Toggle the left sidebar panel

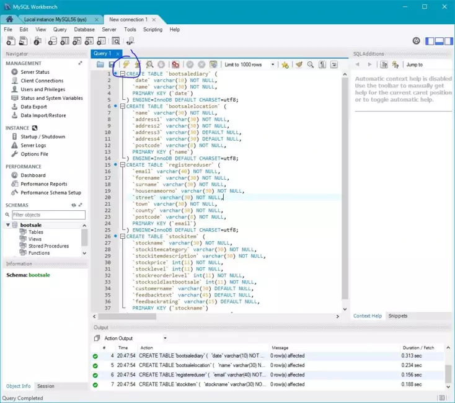[x=430, y=41]
